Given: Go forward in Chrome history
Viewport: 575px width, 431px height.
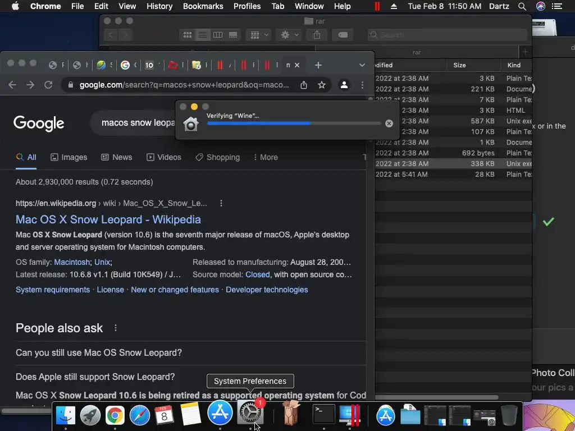Looking at the screenshot, I should point(30,85).
